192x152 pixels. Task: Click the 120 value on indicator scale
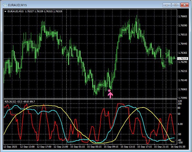point(180,101)
